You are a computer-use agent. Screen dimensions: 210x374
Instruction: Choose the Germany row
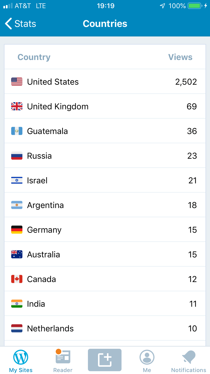click(x=105, y=230)
